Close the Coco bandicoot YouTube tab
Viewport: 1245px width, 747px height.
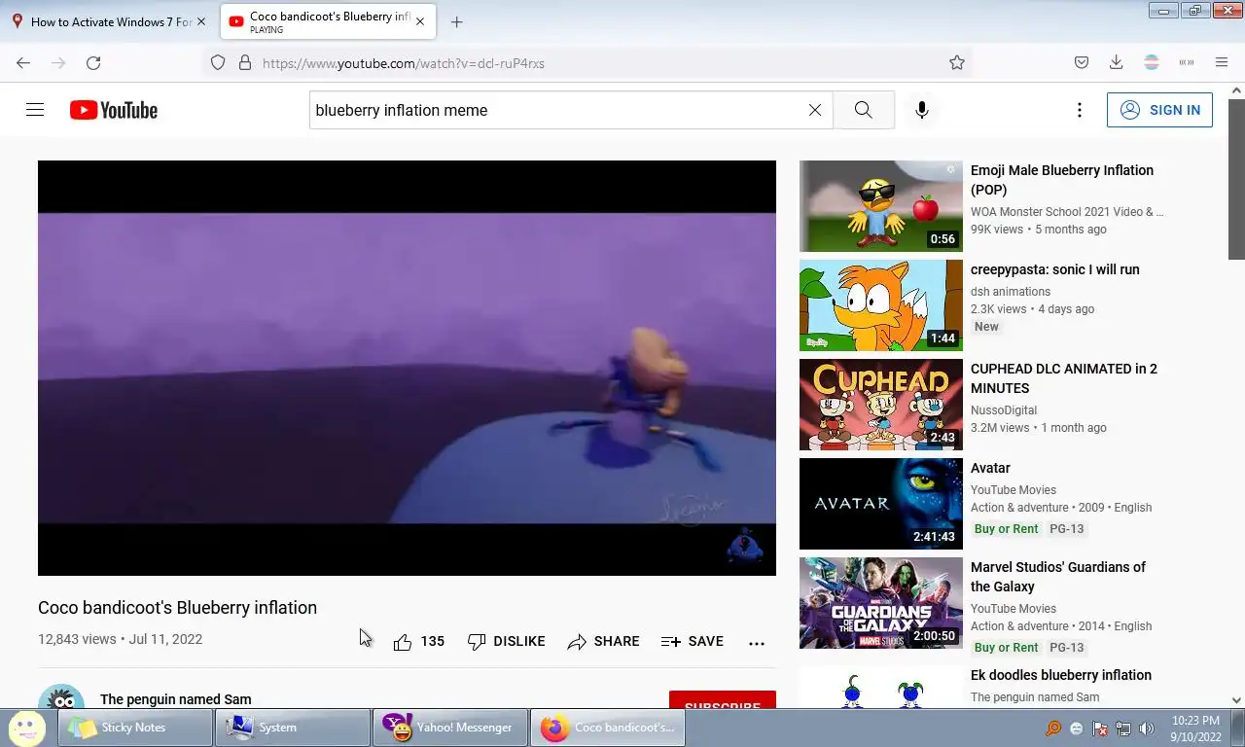pos(420,21)
